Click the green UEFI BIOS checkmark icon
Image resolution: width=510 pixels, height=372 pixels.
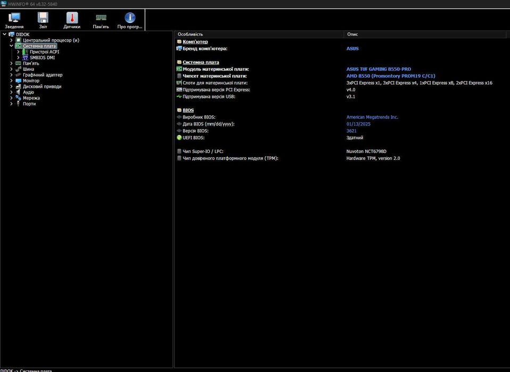pyautogui.click(x=179, y=138)
